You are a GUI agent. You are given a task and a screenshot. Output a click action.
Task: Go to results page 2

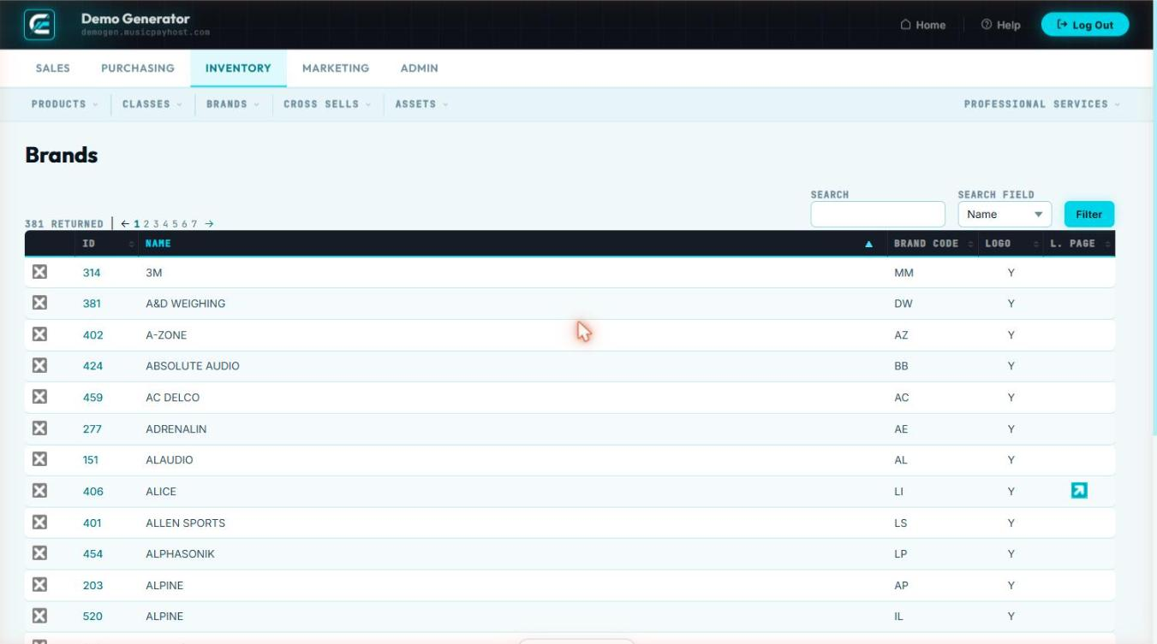[146, 224]
